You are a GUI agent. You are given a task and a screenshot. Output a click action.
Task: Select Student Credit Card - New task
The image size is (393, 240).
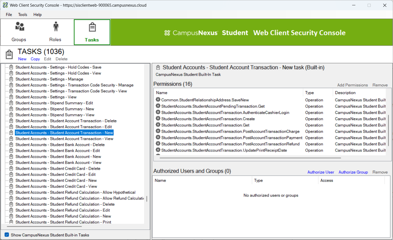pos(56,180)
